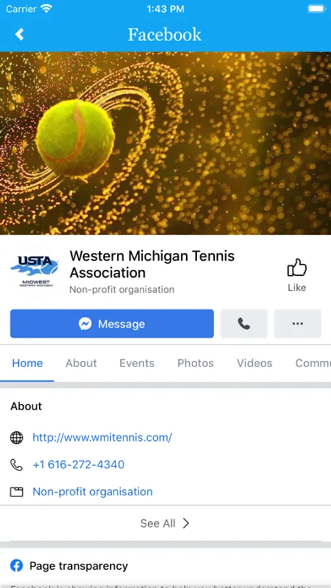Tap the +1 616-272-4340 phone link
The image size is (331, 588).
(79, 465)
